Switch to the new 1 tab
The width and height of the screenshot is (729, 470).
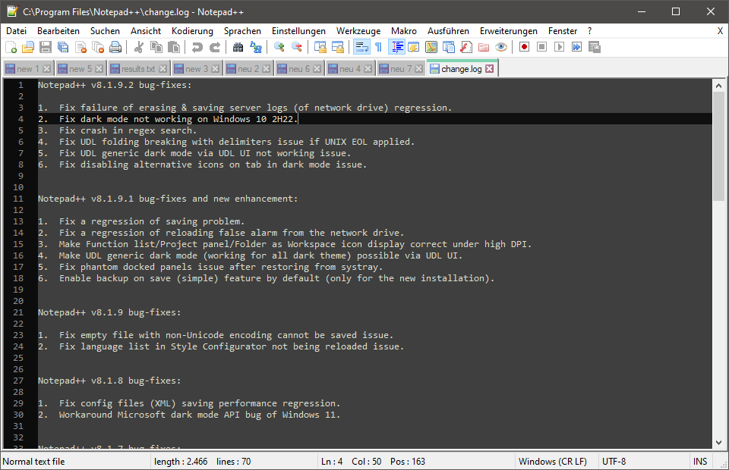click(27, 69)
